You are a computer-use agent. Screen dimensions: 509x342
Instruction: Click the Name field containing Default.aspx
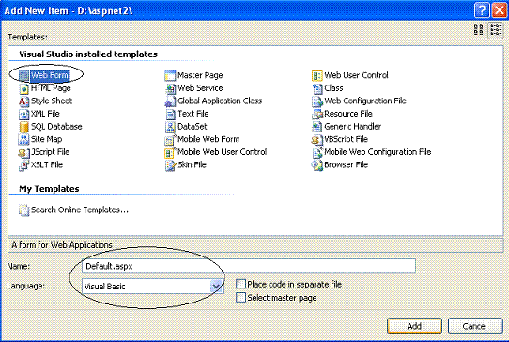point(249,266)
